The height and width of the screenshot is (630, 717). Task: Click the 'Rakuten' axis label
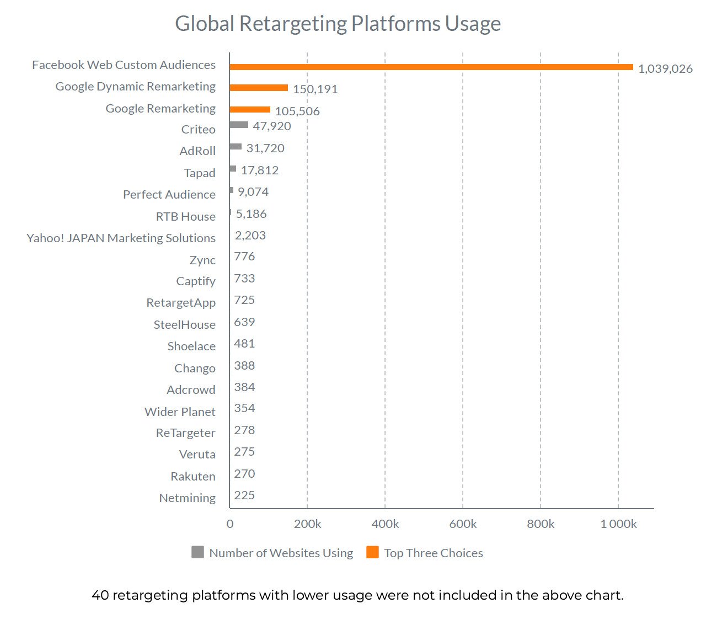pos(193,477)
